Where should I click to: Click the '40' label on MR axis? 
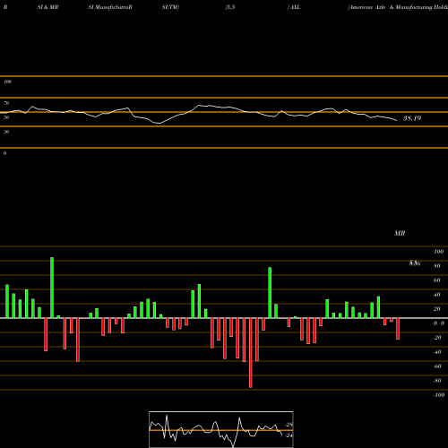pos(437,295)
